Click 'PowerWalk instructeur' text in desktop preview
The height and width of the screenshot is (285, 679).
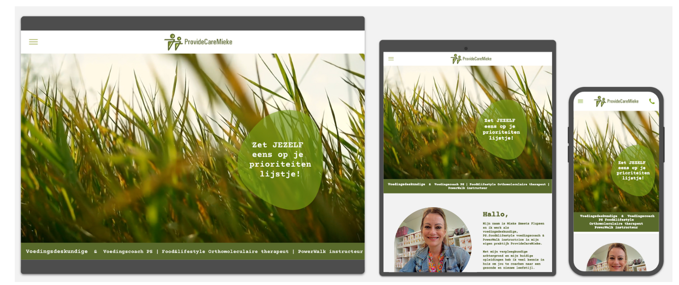[x=330, y=251]
